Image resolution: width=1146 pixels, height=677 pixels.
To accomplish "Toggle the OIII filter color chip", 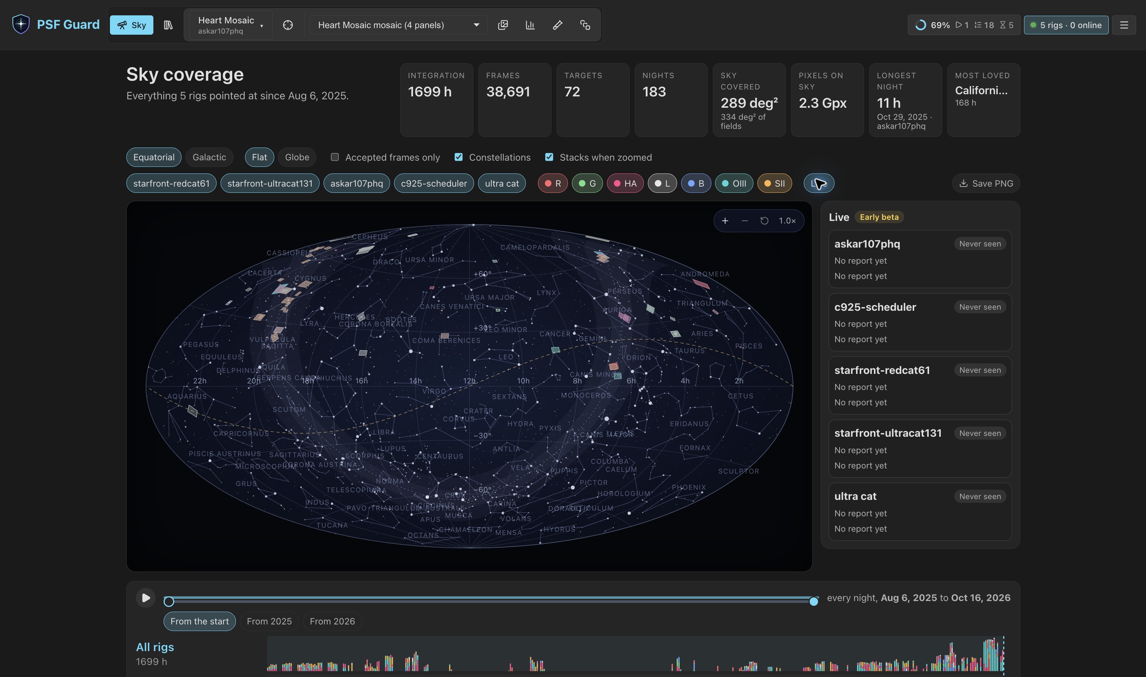I will click(734, 183).
